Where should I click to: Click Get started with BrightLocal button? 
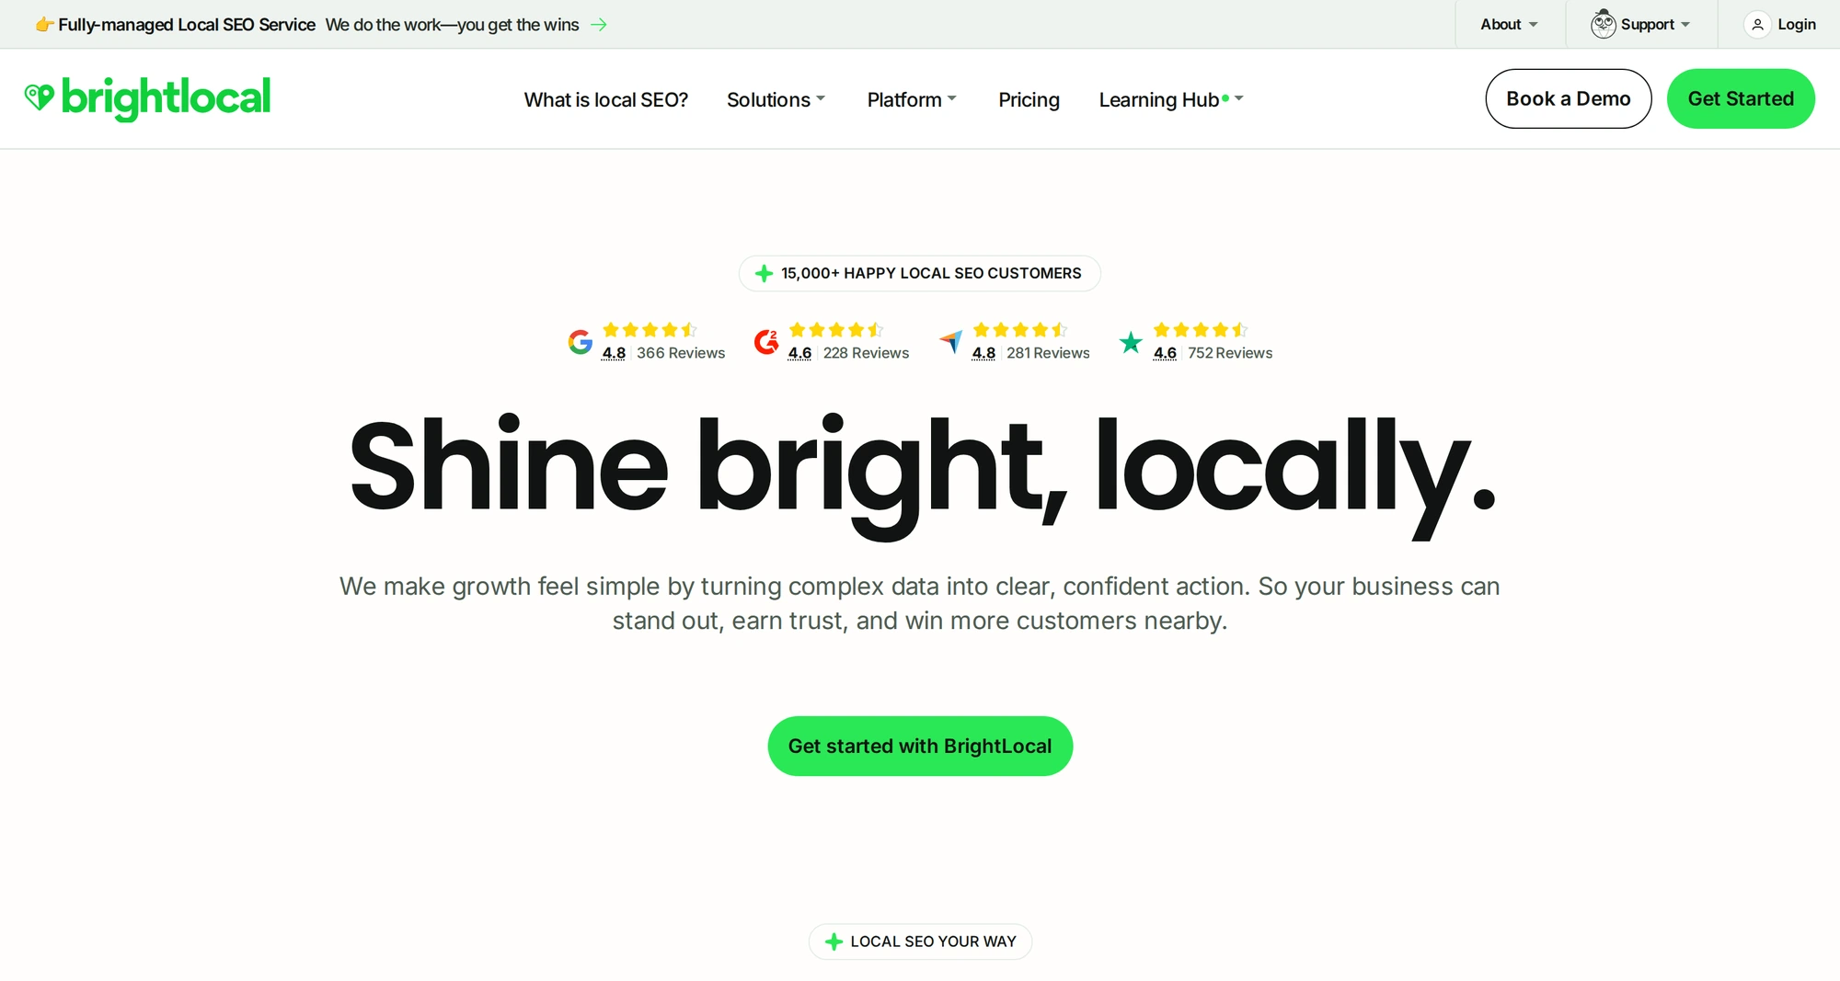click(920, 746)
